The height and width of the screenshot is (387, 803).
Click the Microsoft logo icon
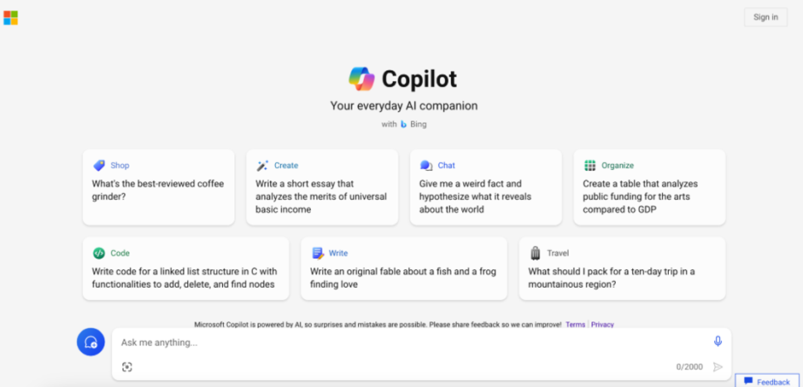point(10,18)
